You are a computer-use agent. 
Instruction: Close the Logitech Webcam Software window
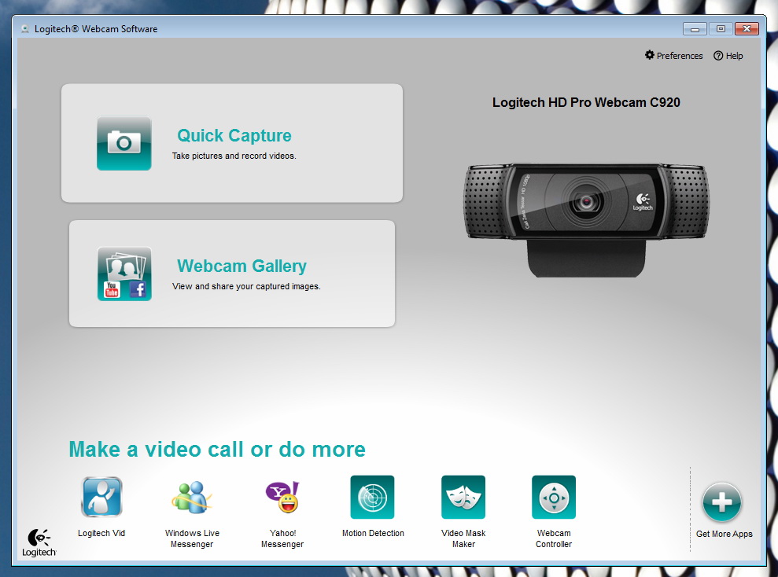747,29
